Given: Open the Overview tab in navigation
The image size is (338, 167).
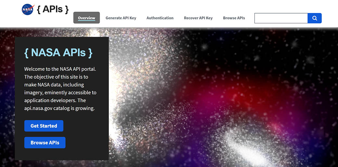Looking at the screenshot, I should (x=86, y=18).
